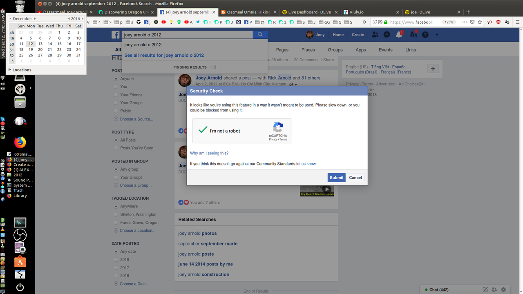Screen dimensions: 523x294
Task: Select Anyone under Posts From
Action: point(116,78)
